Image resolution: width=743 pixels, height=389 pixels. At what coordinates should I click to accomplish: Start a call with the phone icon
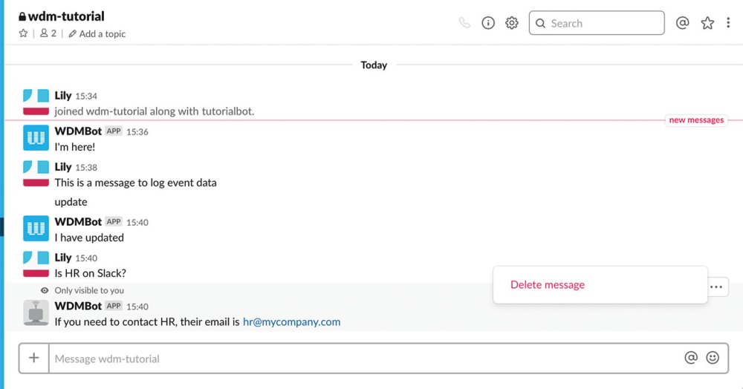coord(464,23)
